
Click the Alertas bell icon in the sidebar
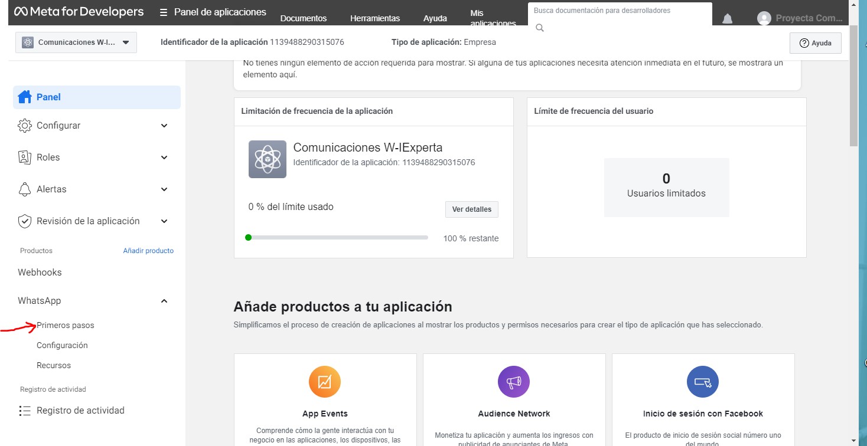tap(24, 189)
